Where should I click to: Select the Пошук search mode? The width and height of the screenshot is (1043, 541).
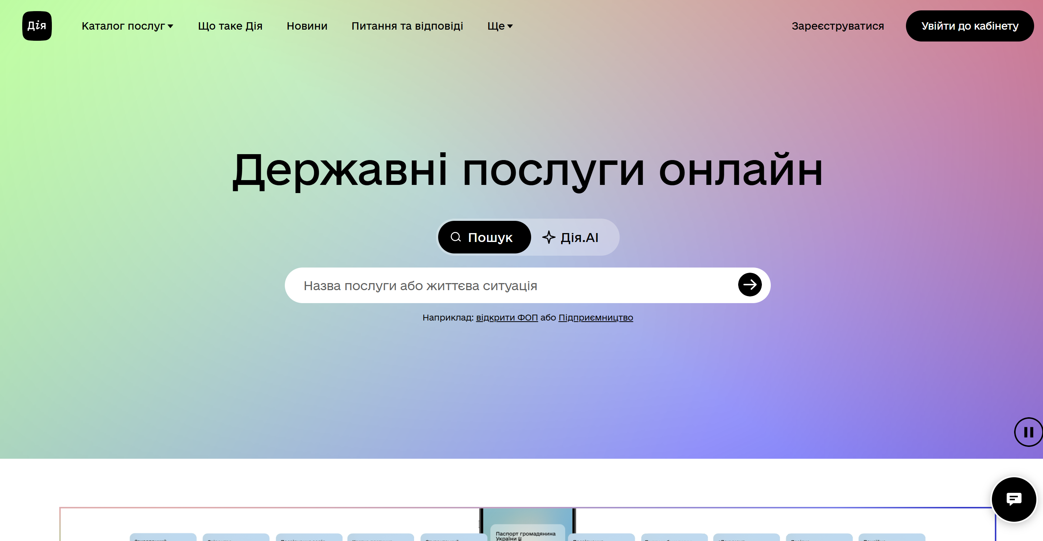point(484,237)
